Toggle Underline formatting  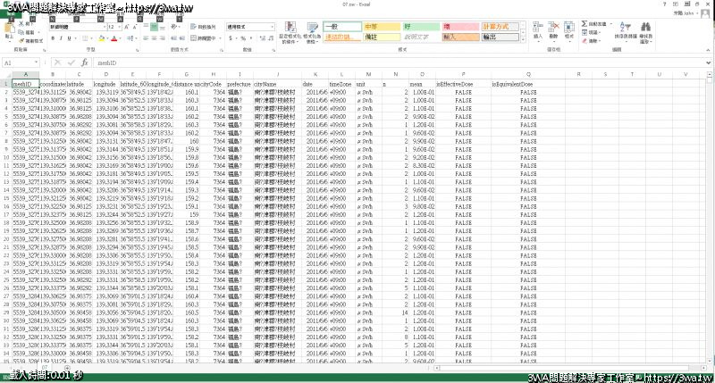(x=70, y=38)
